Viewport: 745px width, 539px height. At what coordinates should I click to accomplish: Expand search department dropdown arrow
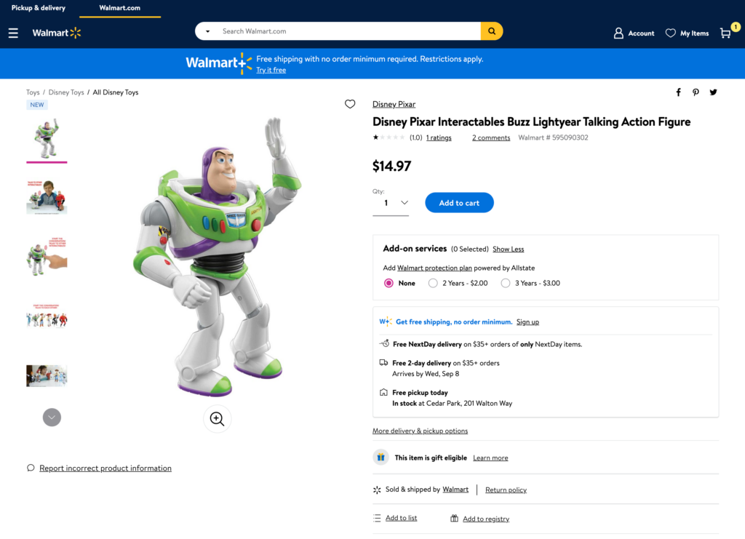[208, 31]
